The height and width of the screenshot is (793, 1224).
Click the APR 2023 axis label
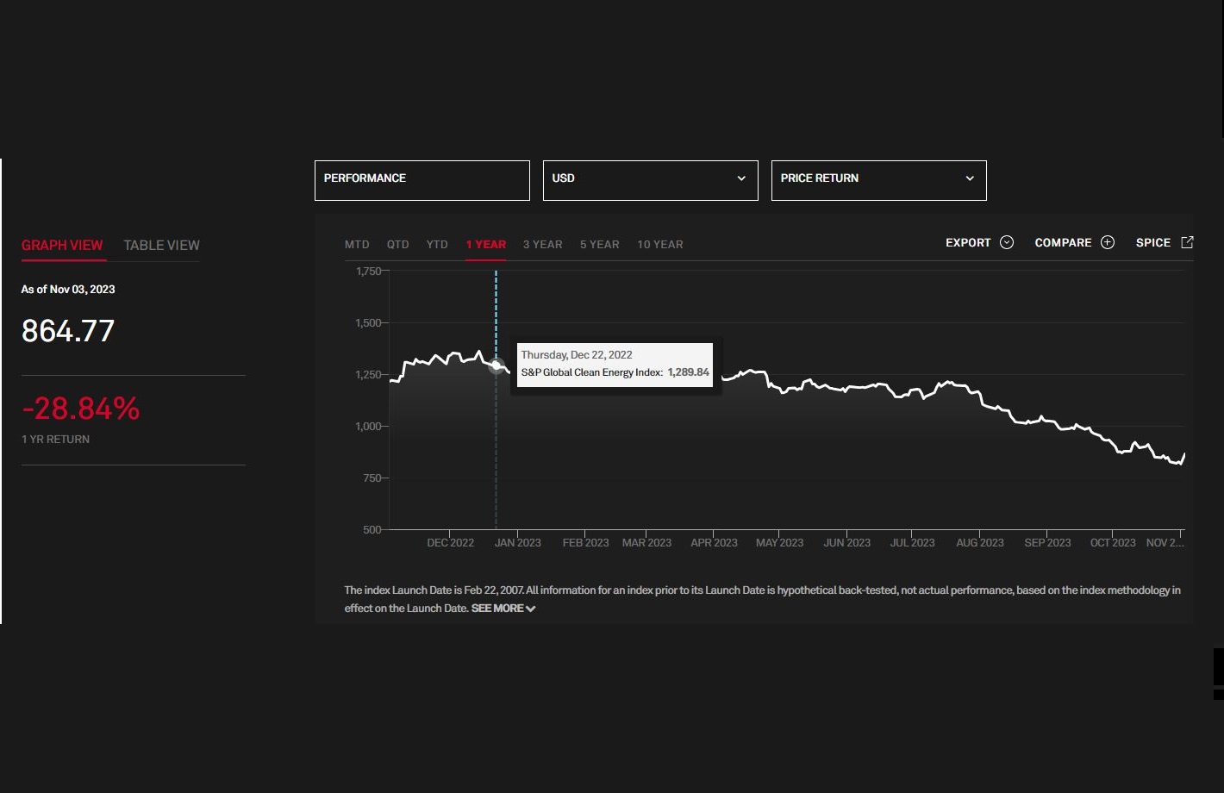pos(715,543)
